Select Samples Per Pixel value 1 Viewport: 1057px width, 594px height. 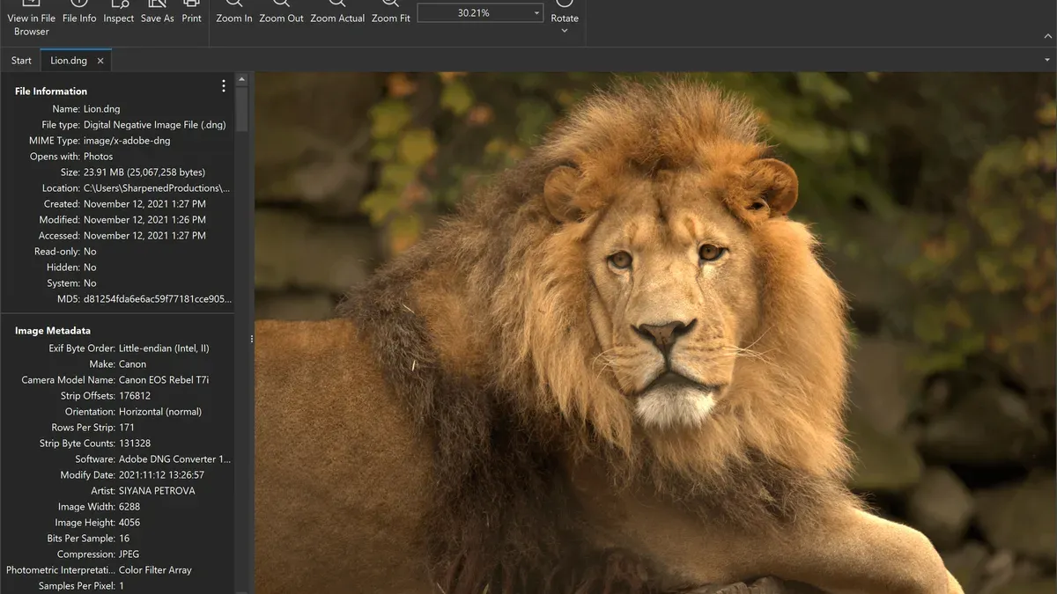(x=122, y=586)
